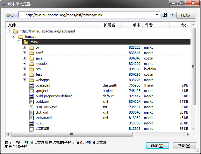
Task: Expand the java folder node
Action: click(x=24, y=58)
